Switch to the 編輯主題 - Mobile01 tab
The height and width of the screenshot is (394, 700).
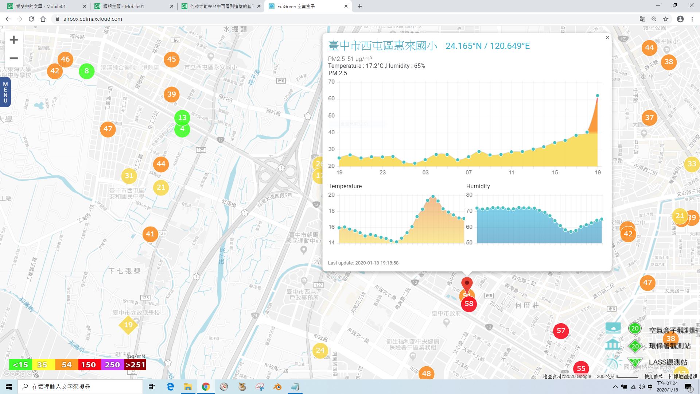[x=133, y=6]
